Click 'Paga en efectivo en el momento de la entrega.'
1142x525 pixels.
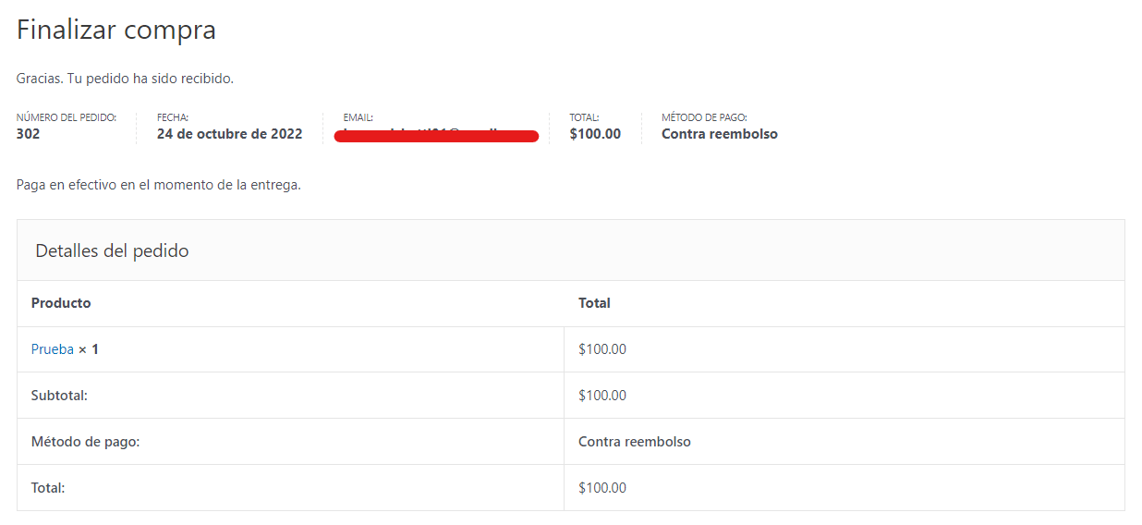[x=159, y=185]
